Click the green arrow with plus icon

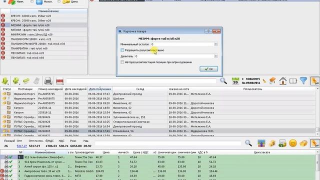click(15, 81)
